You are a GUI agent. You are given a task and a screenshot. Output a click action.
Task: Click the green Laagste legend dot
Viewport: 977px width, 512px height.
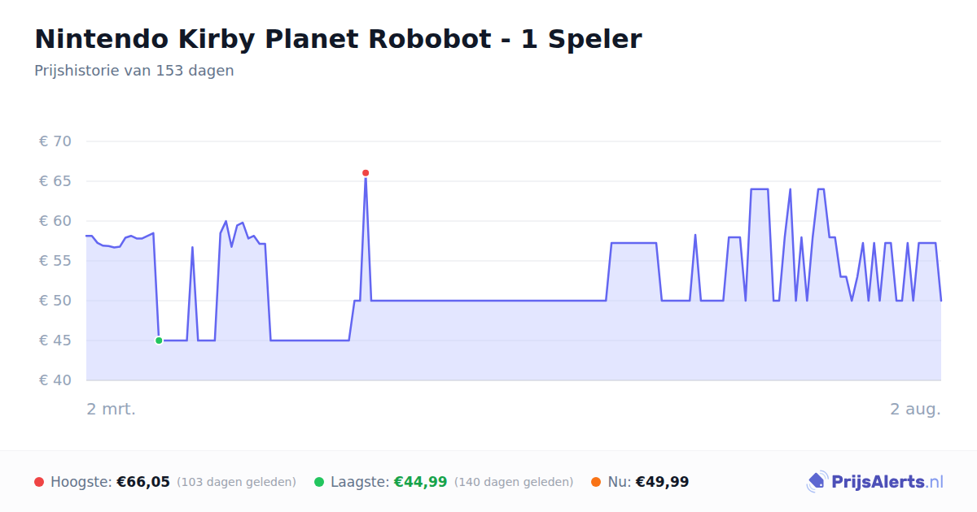click(x=319, y=482)
